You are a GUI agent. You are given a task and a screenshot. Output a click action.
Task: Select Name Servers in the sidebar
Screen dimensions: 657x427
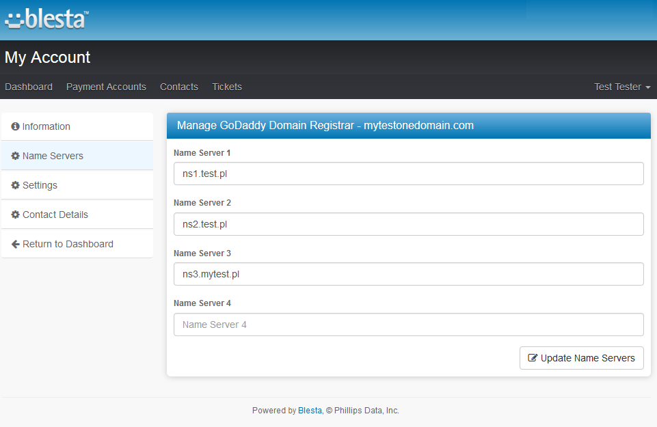pyautogui.click(x=77, y=156)
